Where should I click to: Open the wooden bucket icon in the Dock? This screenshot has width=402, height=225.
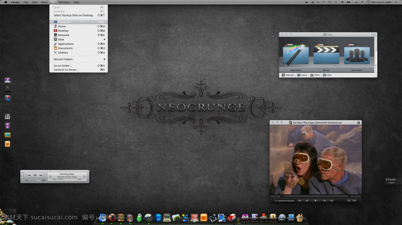pyautogui.click(x=300, y=218)
